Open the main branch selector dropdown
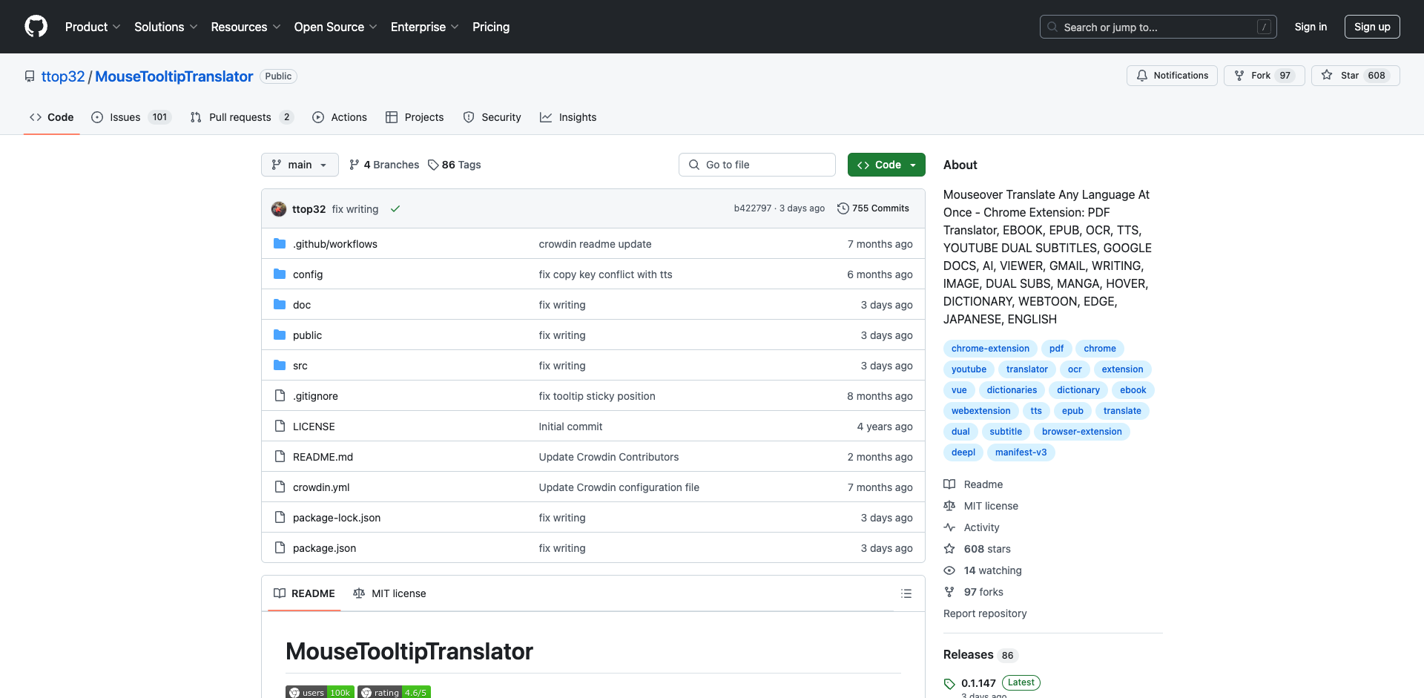Screen dimensions: 1424x698 pos(300,165)
